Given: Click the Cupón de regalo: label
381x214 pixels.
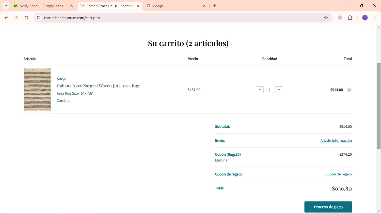Looking at the screenshot, I should tap(229, 174).
